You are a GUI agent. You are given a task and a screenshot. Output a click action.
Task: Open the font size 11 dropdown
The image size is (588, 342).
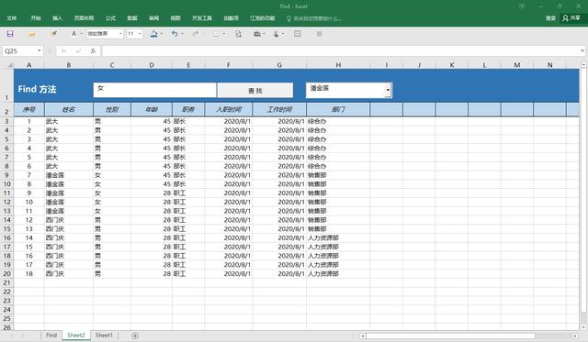[x=140, y=34]
